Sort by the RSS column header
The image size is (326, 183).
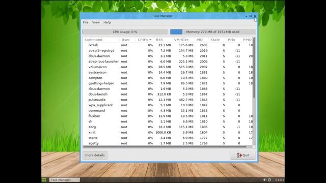coord(163,40)
